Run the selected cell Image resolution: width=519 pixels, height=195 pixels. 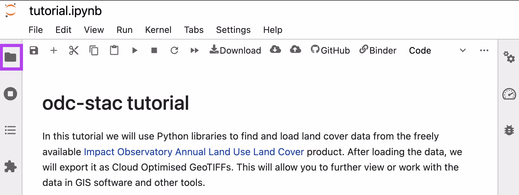(x=134, y=50)
